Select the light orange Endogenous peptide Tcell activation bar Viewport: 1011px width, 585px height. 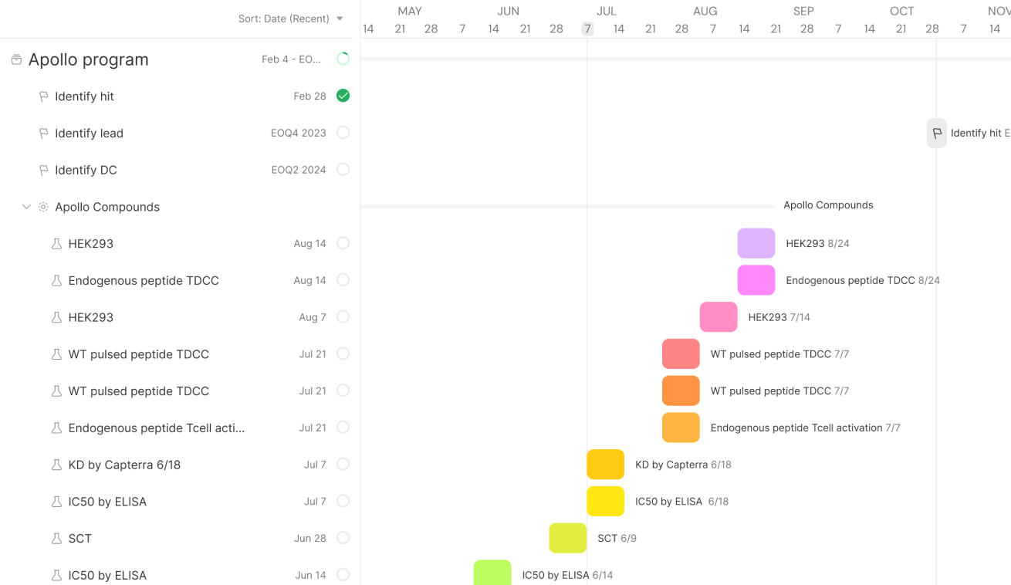tap(681, 428)
